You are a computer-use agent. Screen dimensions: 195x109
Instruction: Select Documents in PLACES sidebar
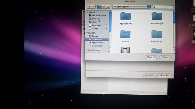click(x=95, y=46)
